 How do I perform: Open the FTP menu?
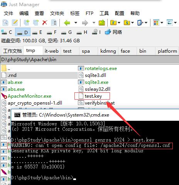point(89,13)
